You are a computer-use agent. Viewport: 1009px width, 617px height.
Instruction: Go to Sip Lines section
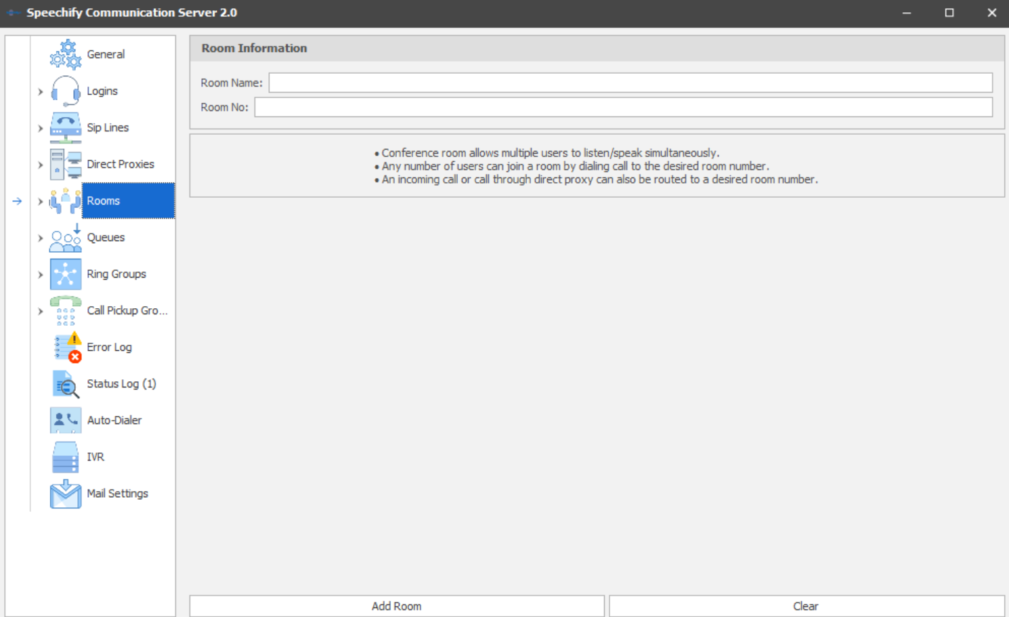(108, 127)
